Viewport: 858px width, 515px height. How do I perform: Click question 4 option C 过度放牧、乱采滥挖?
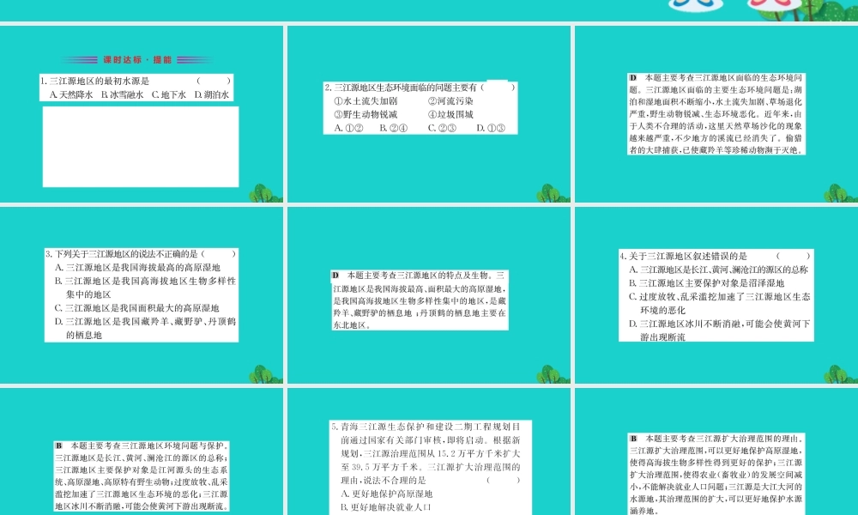click(x=720, y=303)
